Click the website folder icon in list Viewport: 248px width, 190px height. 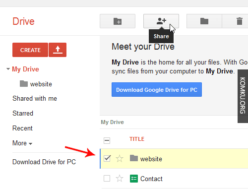(134, 158)
